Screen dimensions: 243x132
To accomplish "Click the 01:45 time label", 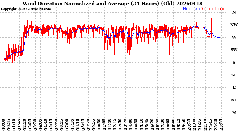I will coord(19,125).
